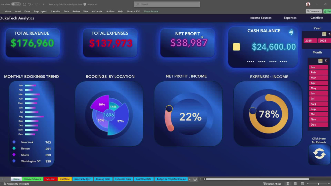Switch to the Booking Sales sheet tab
This screenshot has height=186, width=331.
click(x=103, y=179)
